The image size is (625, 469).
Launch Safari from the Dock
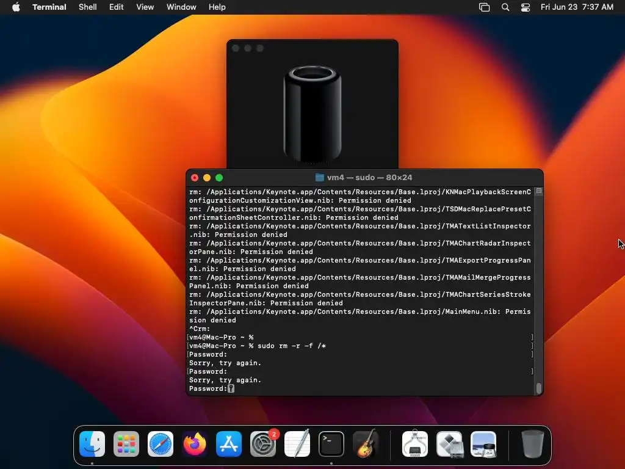161,444
